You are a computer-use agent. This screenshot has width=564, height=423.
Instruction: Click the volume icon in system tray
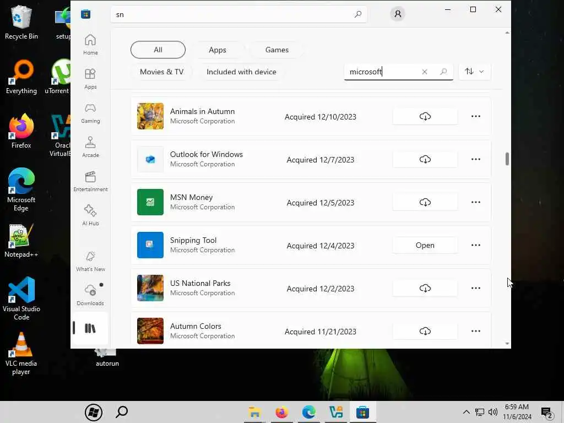[x=493, y=412]
